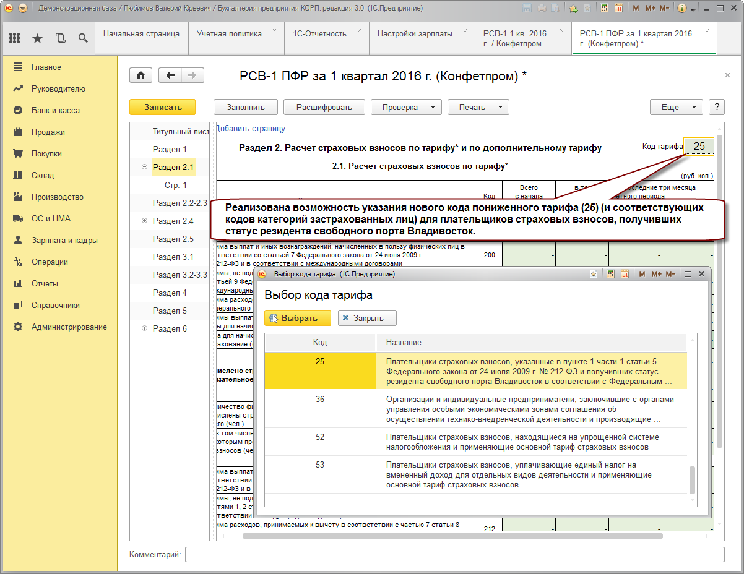744x574 pixels.
Task: Open the sections menu grid icon
Action: tap(15, 38)
